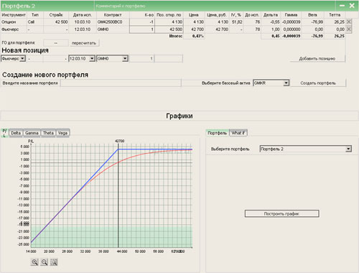Viewport: 359px width, 273px height.
Task: Edit the option quantity cell -1
Action: click(141, 22)
